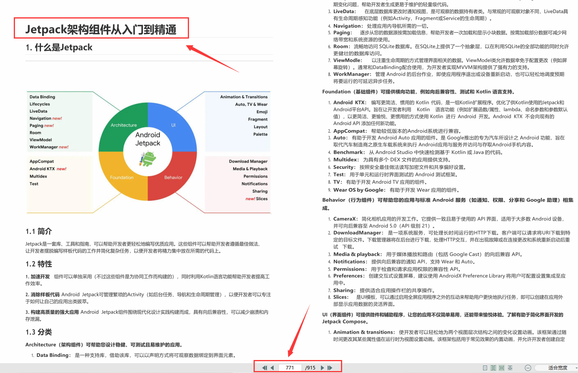
Task: Zoom out with the minus button
Action: [x=528, y=368]
